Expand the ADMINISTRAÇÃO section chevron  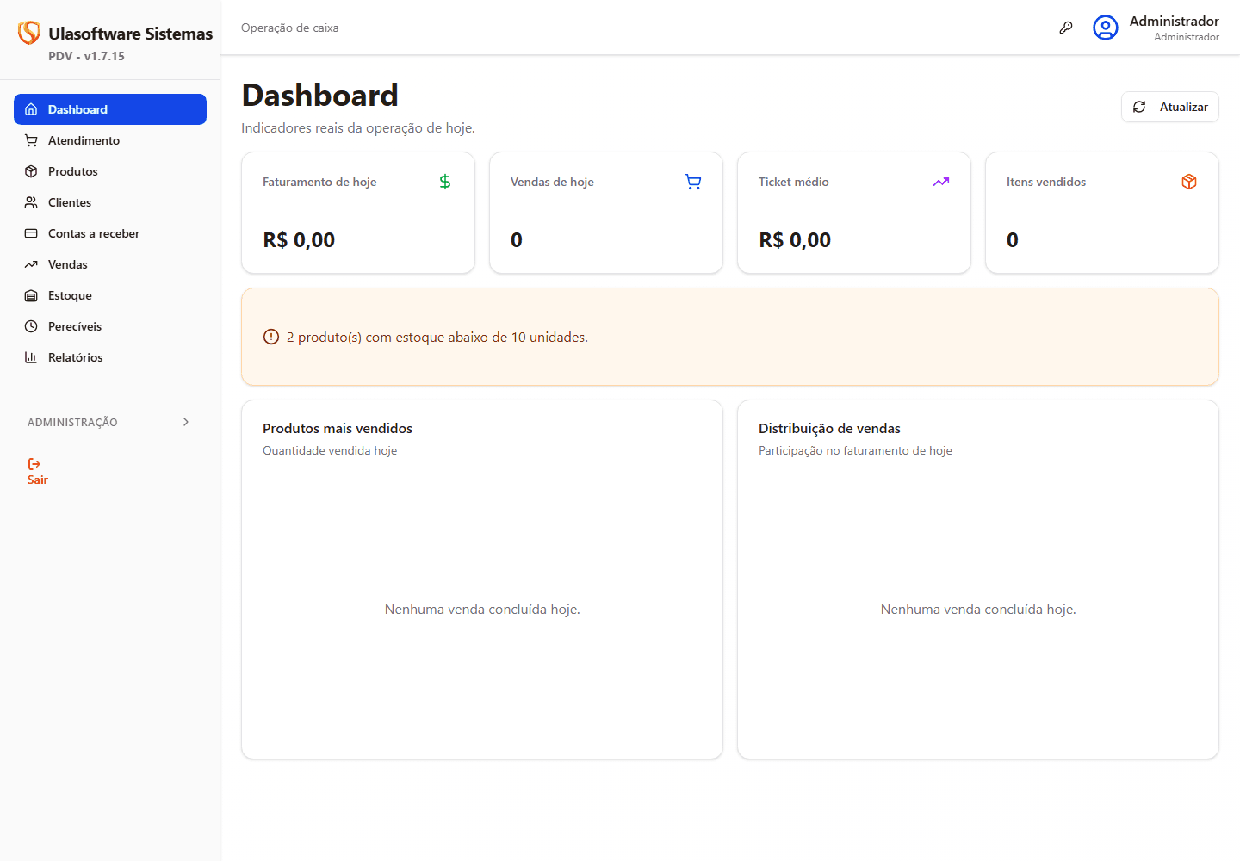[x=186, y=422]
